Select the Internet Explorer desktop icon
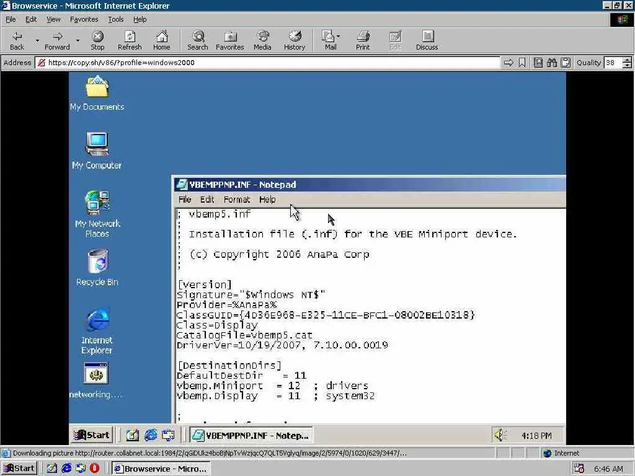 pyautogui.click(x=97, y=332)
